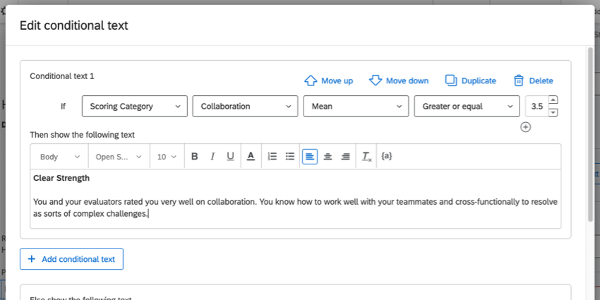Toggle bold formatting in the editor
The height and width of the screenshot is (300, 600).
(194, 157)
